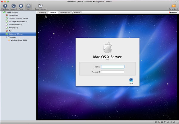Screen dimensions: 179x124
Task: Collapse the 10.68.104.100 server tree
Action: [1, 12]
